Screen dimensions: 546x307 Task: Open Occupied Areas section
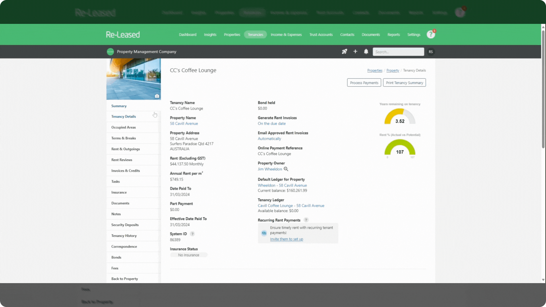133,127
